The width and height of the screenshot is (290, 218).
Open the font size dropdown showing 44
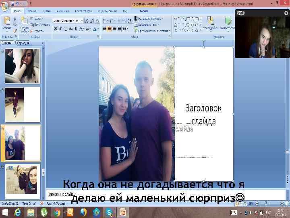point(82,21)
